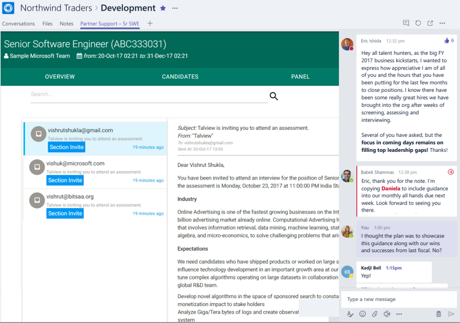This screenshot has width=460, height=323.
Task: Attach a file with paperclip icon
Action: pyautogui.click(x=375, y=314)
